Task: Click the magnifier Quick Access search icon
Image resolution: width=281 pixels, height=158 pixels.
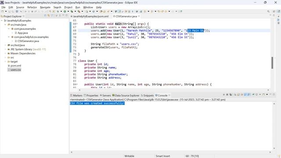Action: 268,11
